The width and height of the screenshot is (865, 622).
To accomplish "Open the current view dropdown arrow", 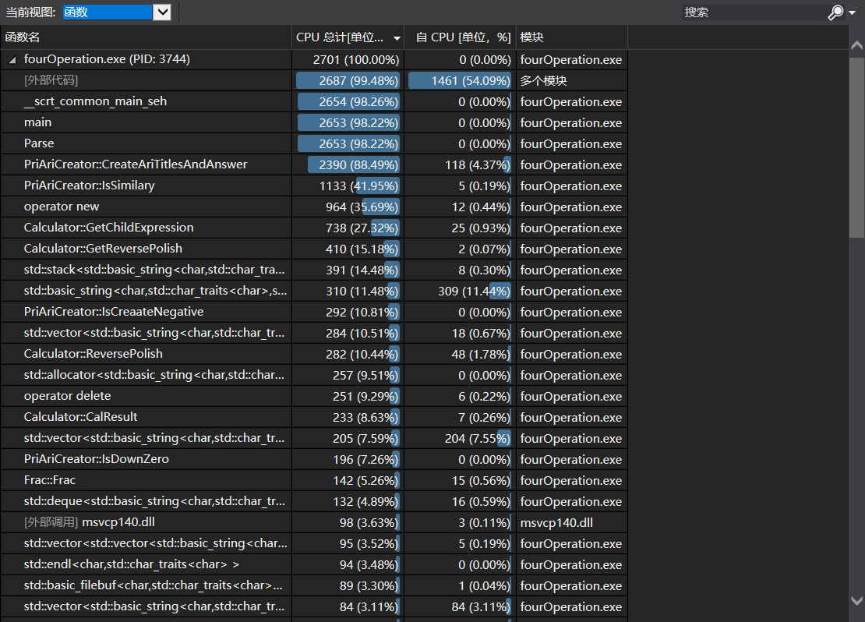I will point(161,12).
